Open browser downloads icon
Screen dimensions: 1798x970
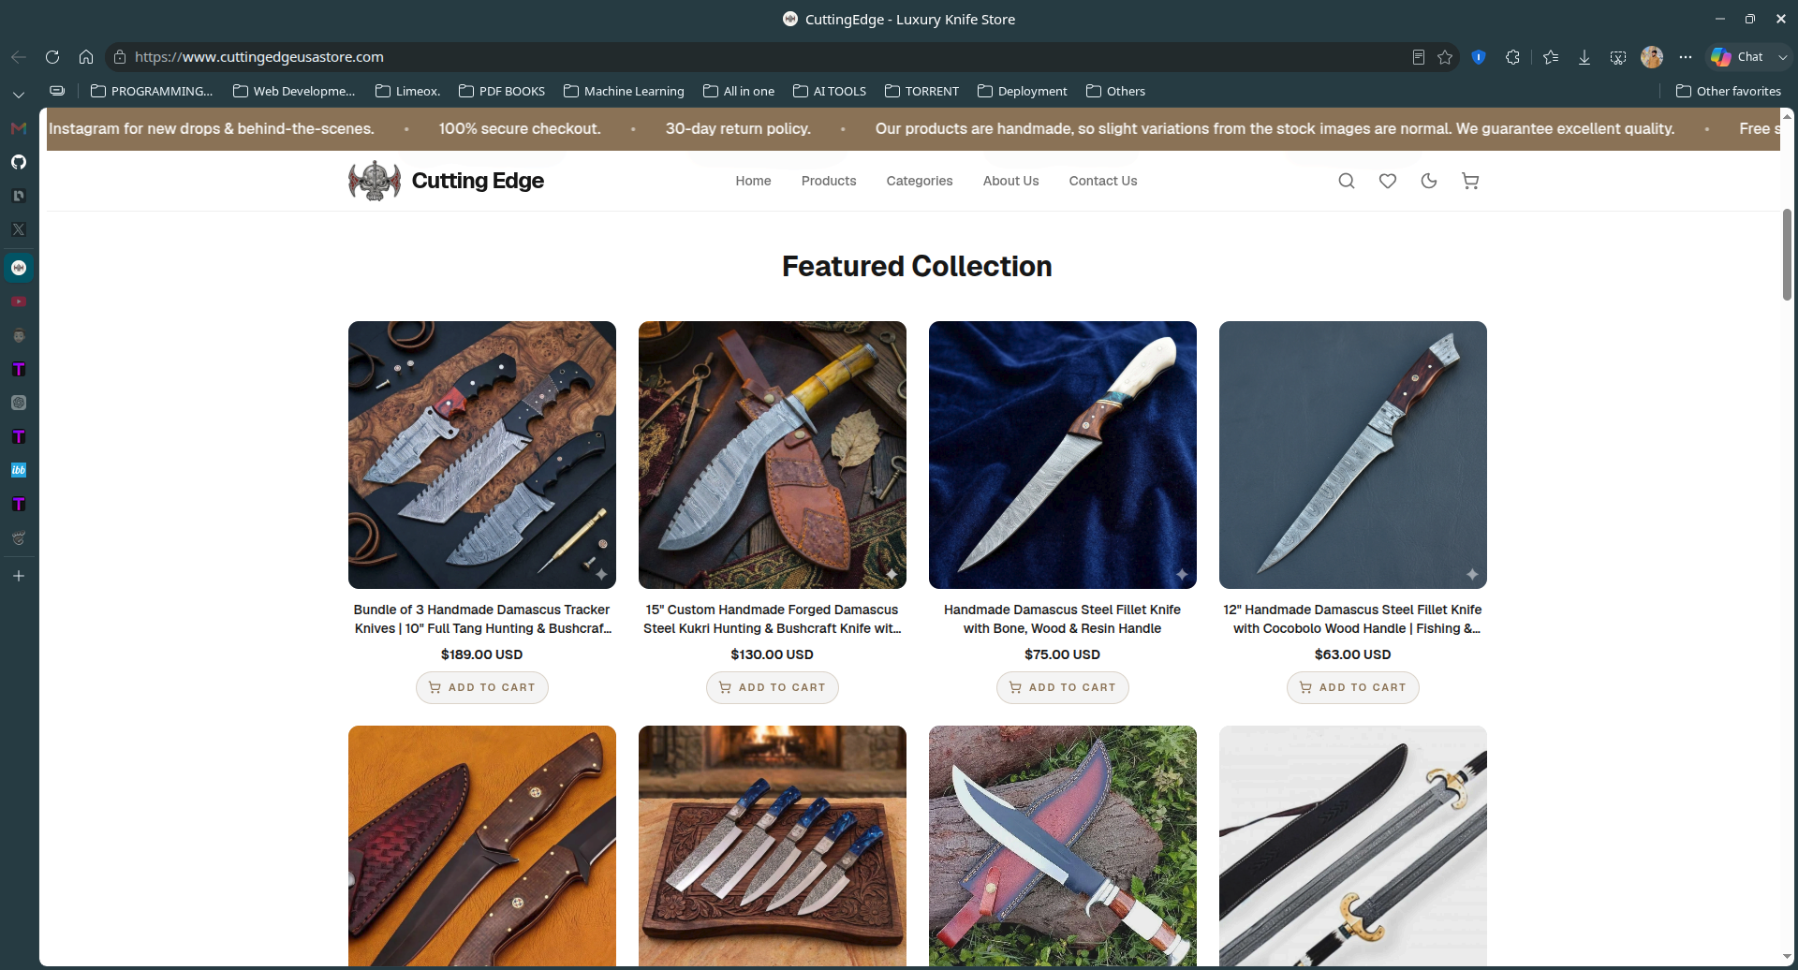[1584, 57]
